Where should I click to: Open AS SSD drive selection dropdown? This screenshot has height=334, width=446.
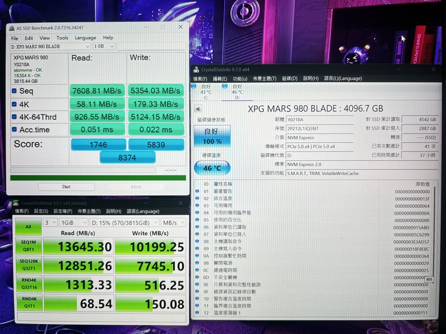50,46
